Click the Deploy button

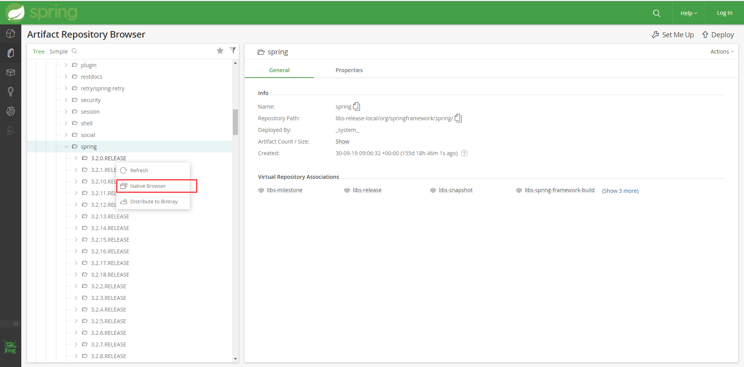[718, 35]
